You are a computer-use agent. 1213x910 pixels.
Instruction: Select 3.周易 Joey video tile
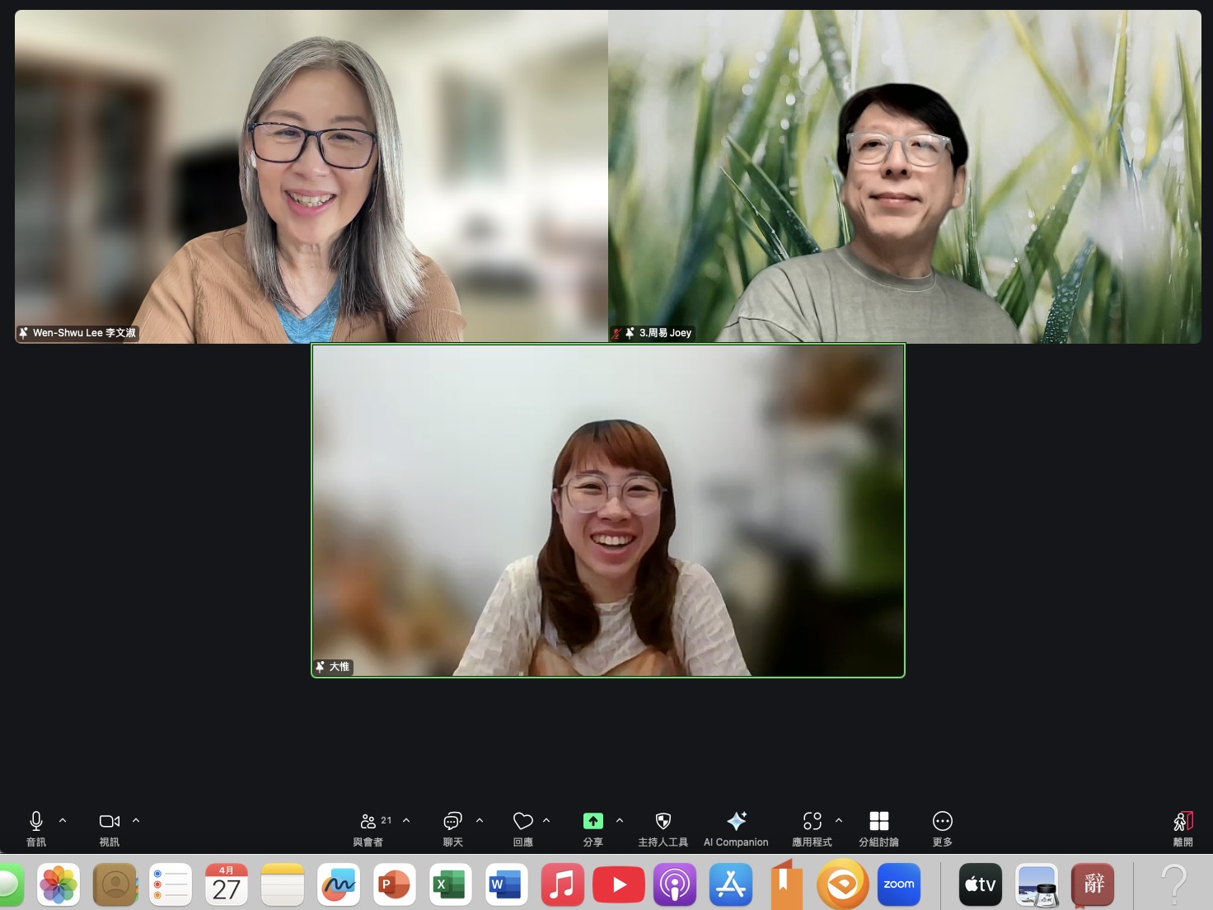(x=905, y=176)
